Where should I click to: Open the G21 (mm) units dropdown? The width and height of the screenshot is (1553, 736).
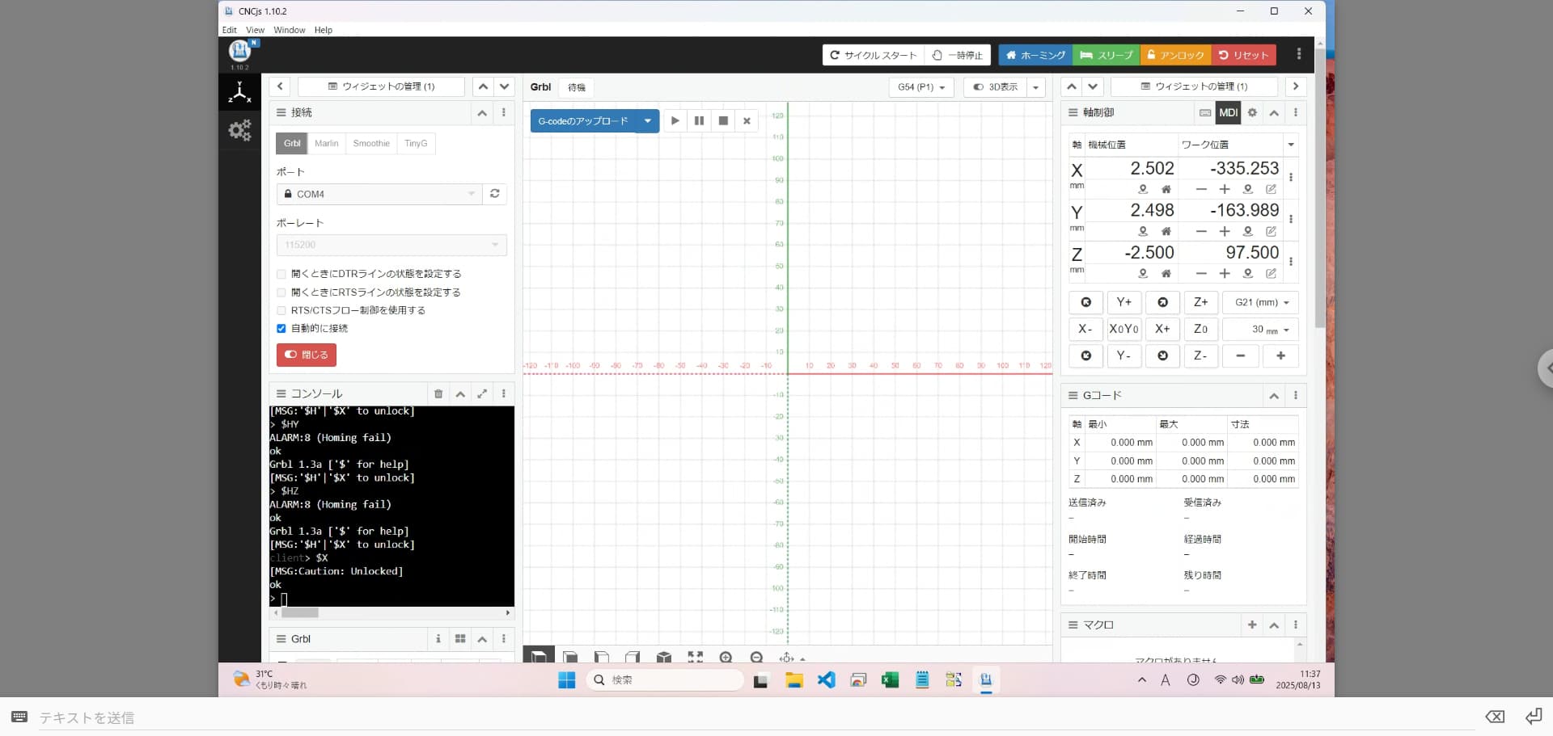[x=1260, y=303]
